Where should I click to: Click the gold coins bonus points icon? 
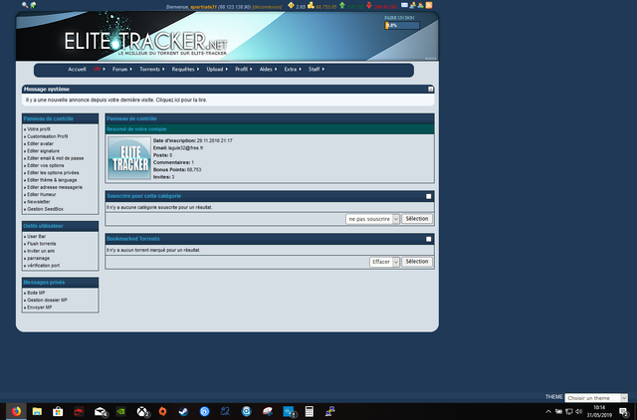[311, 5]
